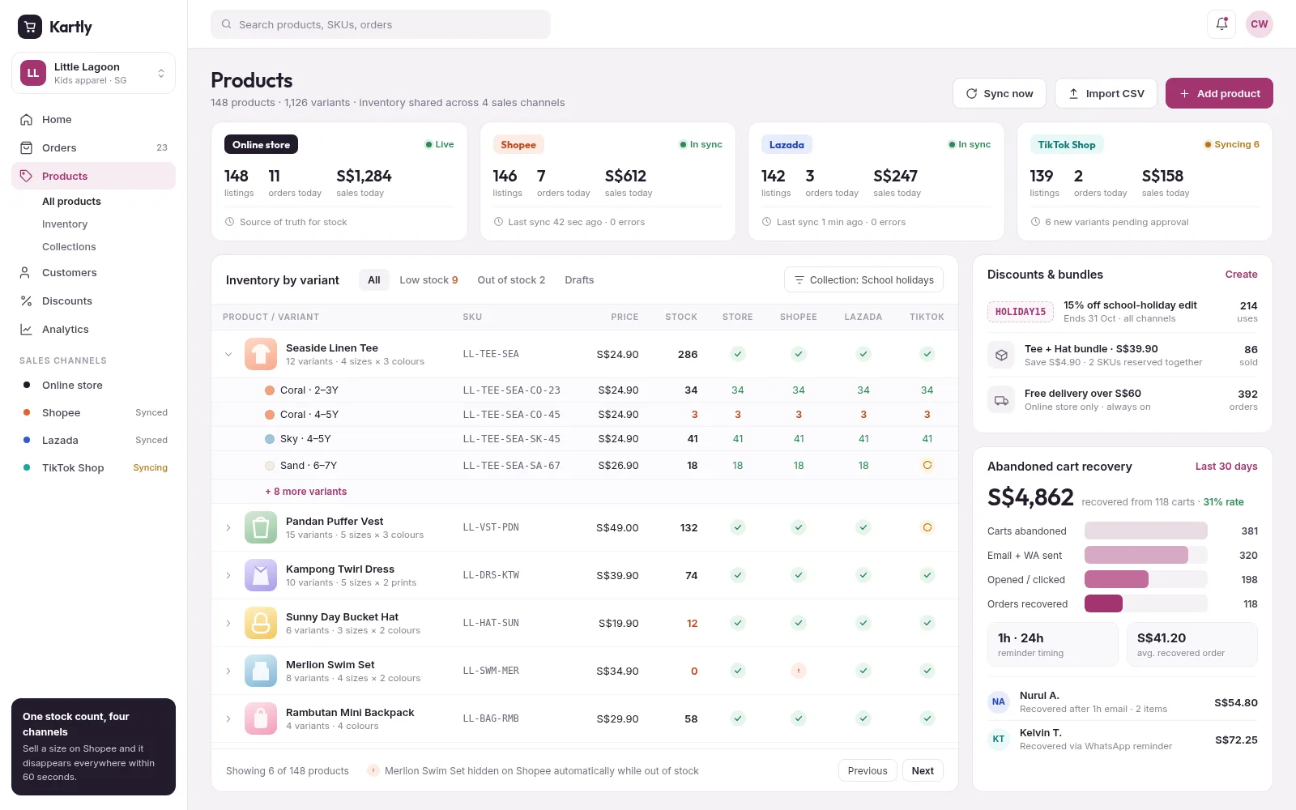The height and width of the screenshot is (810, 1296).
Task: Click the Import CSV button
Action: click(x=1106, y=93)
